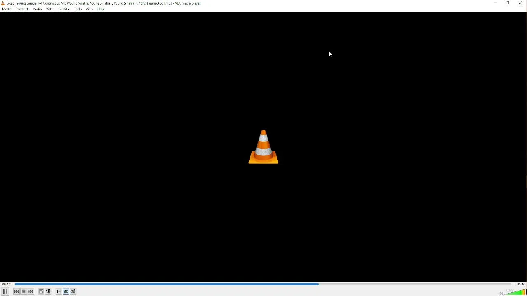527x296 pixels.
Task: Close the VLC media player window
Action: click(x=521, y=3)
